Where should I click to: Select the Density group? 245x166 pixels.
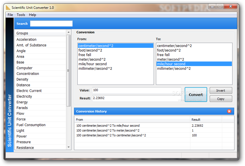[x=40, y=79]
